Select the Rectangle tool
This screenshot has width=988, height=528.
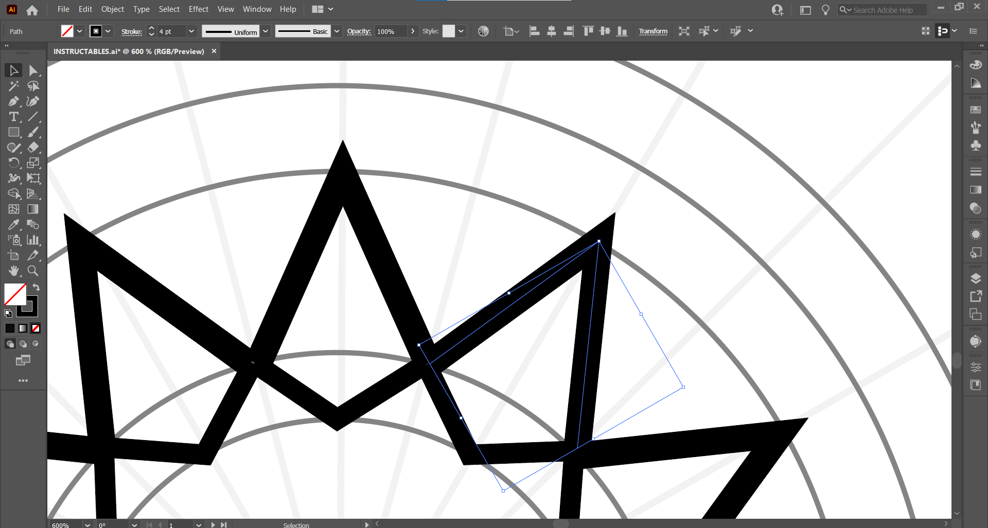pos(13,132)
